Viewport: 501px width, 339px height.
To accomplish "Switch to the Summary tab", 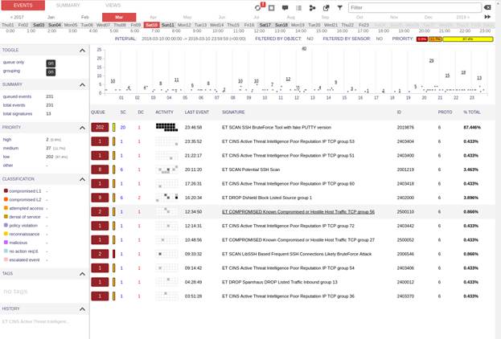I will point(68,6).
